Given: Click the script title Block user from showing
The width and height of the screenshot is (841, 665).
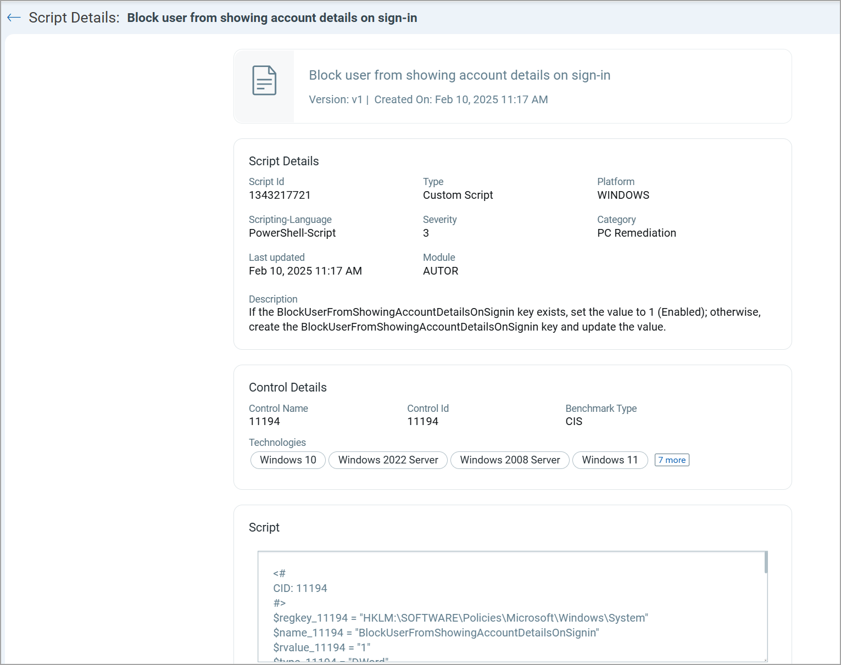Looking at the screenshot, I should point(460,75).
